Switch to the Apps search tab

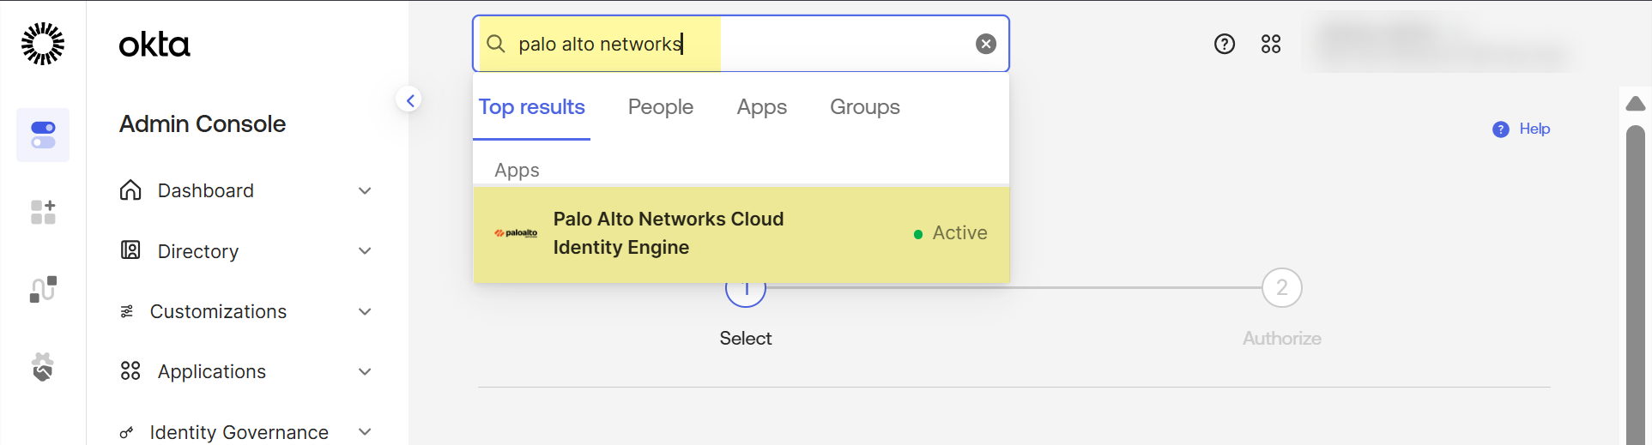[x=761, y=107]
